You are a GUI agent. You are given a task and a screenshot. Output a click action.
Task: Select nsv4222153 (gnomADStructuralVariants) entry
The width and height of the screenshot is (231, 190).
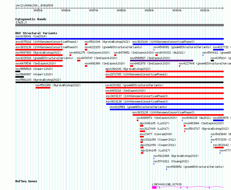click(113, 47)
